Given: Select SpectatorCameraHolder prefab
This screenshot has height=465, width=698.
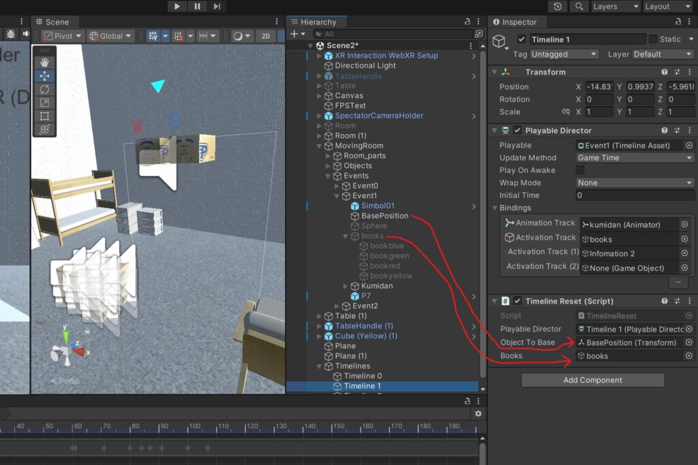Looking at the screenshot, I should 379,116.
